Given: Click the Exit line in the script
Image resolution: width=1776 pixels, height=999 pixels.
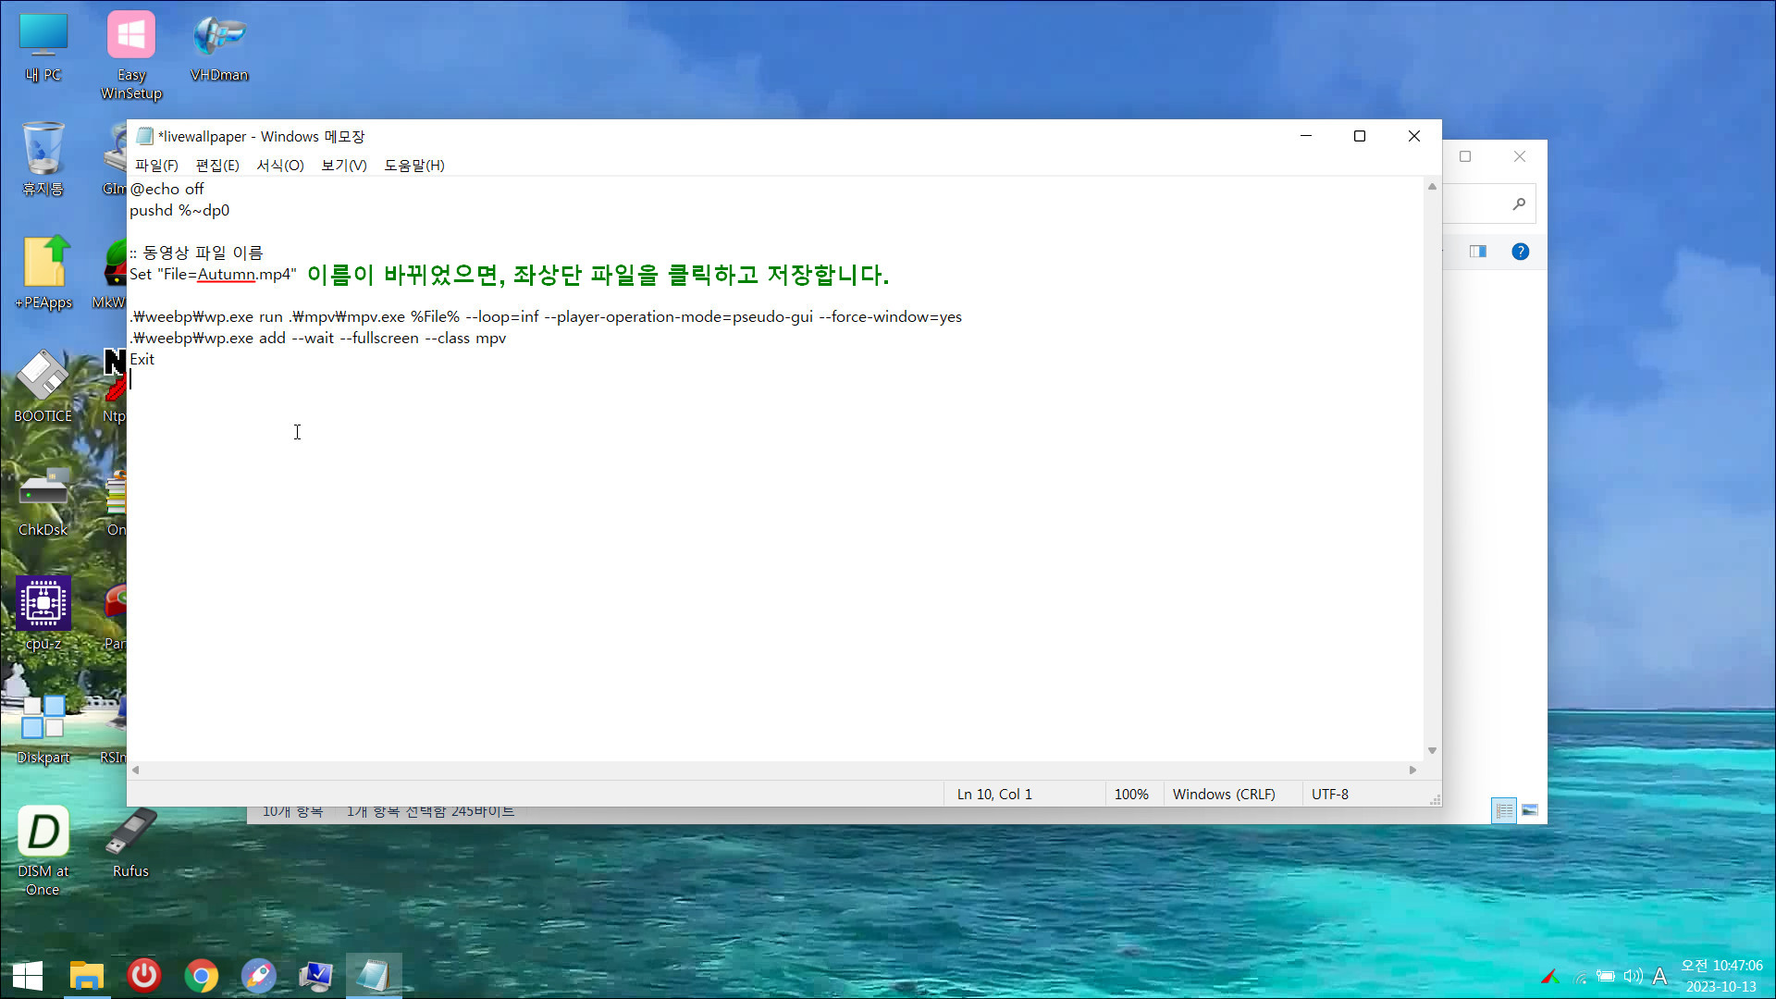Looking at the screenshot, I should click(142, 359).
